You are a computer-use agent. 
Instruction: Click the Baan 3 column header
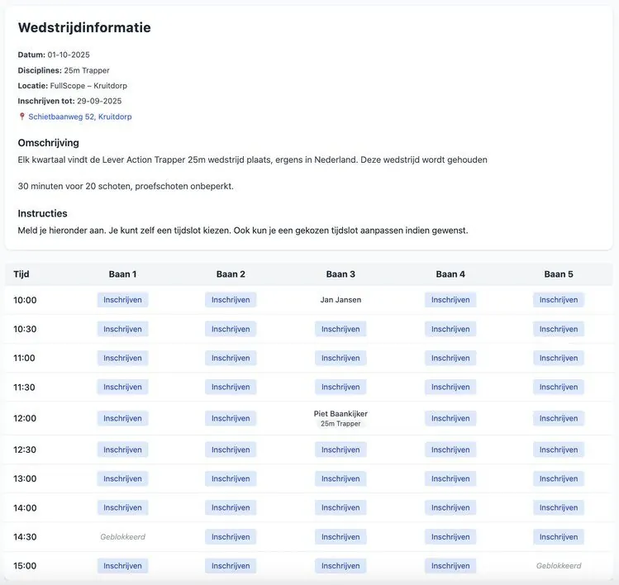tap(340, 274)
